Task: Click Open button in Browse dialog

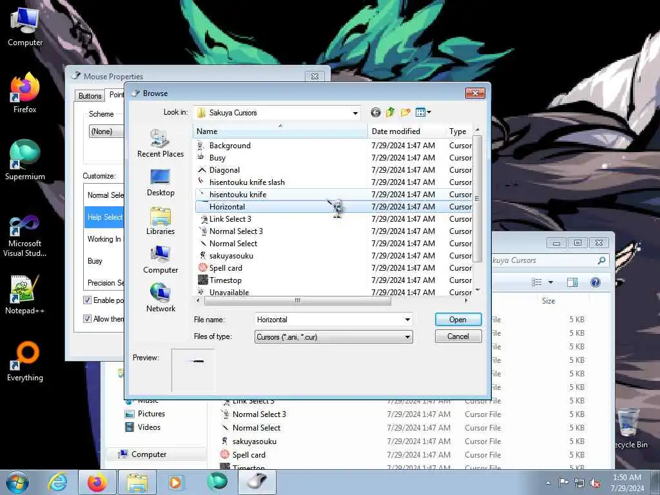Action: pos(458,320)
